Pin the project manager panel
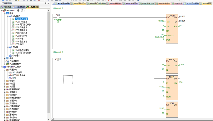The height and width of the screenshot is (121, 213). [x=46, y=3]
